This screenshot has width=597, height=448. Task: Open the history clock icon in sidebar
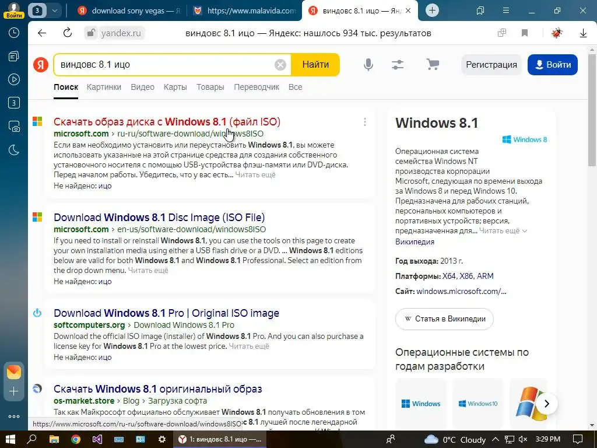pyautogui.click(x=14, y=33)
